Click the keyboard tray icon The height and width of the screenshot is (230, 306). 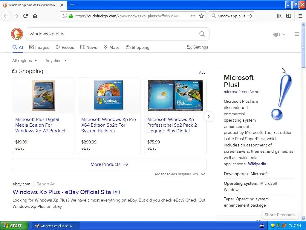coord(262,226)
